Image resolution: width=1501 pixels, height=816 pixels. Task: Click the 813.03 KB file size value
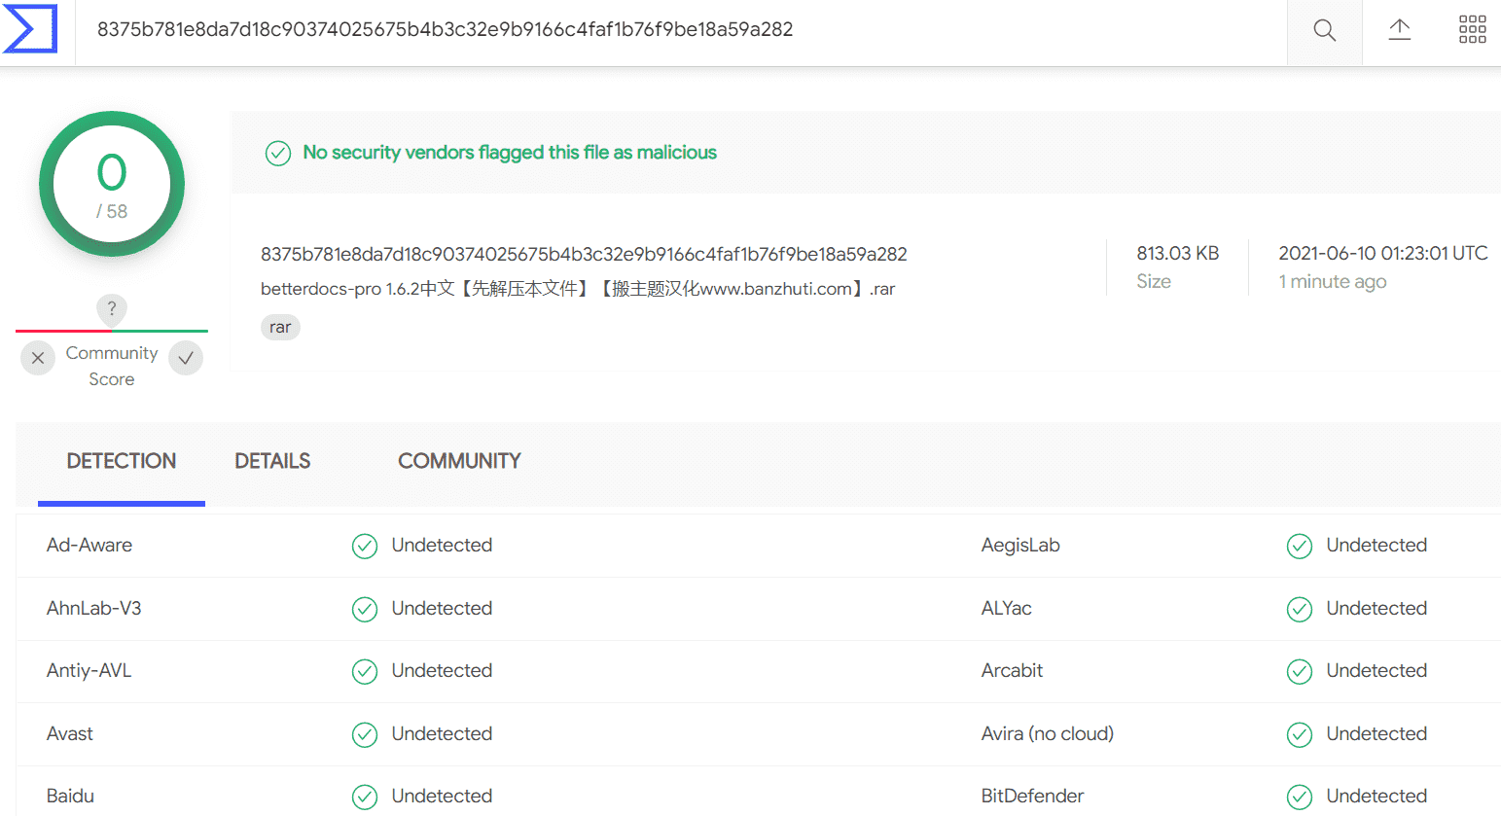(1178, 253)
